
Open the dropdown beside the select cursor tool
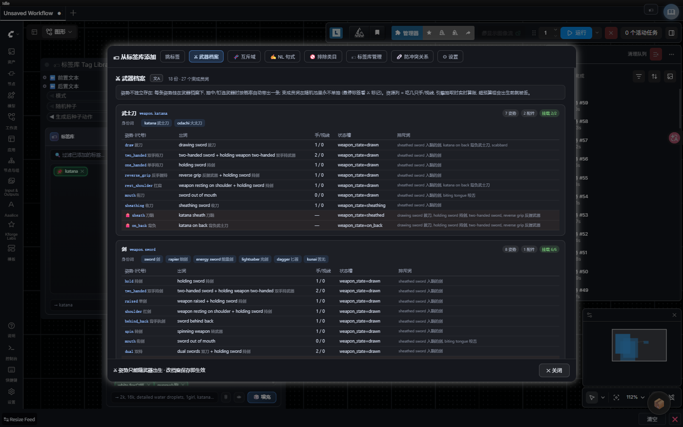pyautogui.click(x=603, y=397)
